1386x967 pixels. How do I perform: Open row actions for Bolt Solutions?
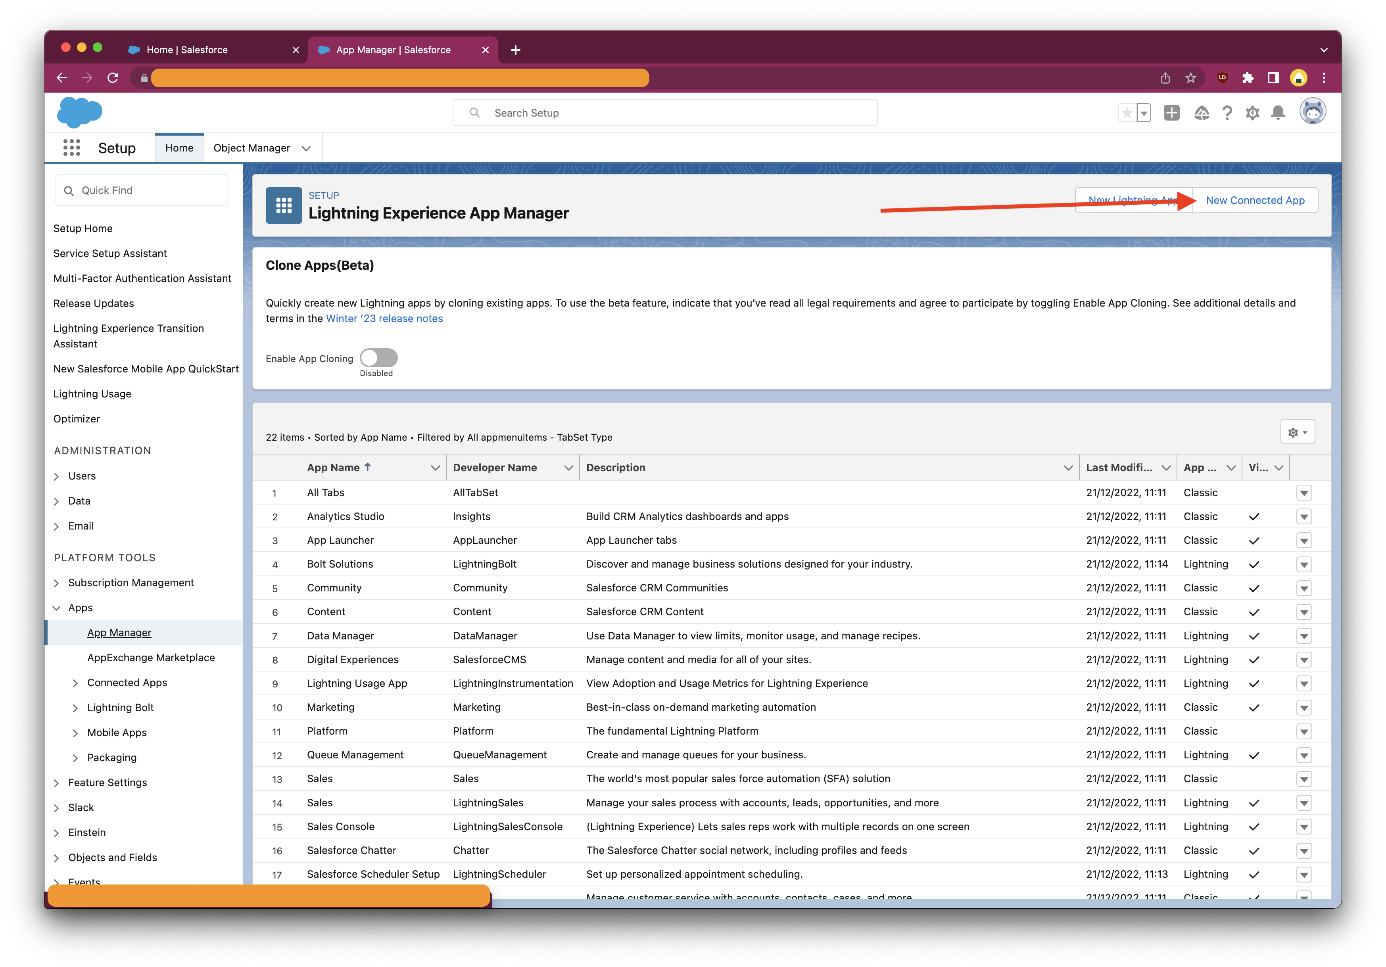point(1304,564)
